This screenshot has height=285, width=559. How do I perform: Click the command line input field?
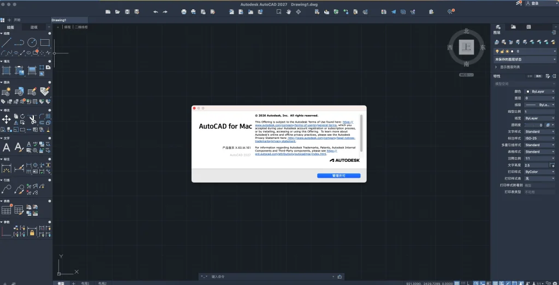point(271,276)
